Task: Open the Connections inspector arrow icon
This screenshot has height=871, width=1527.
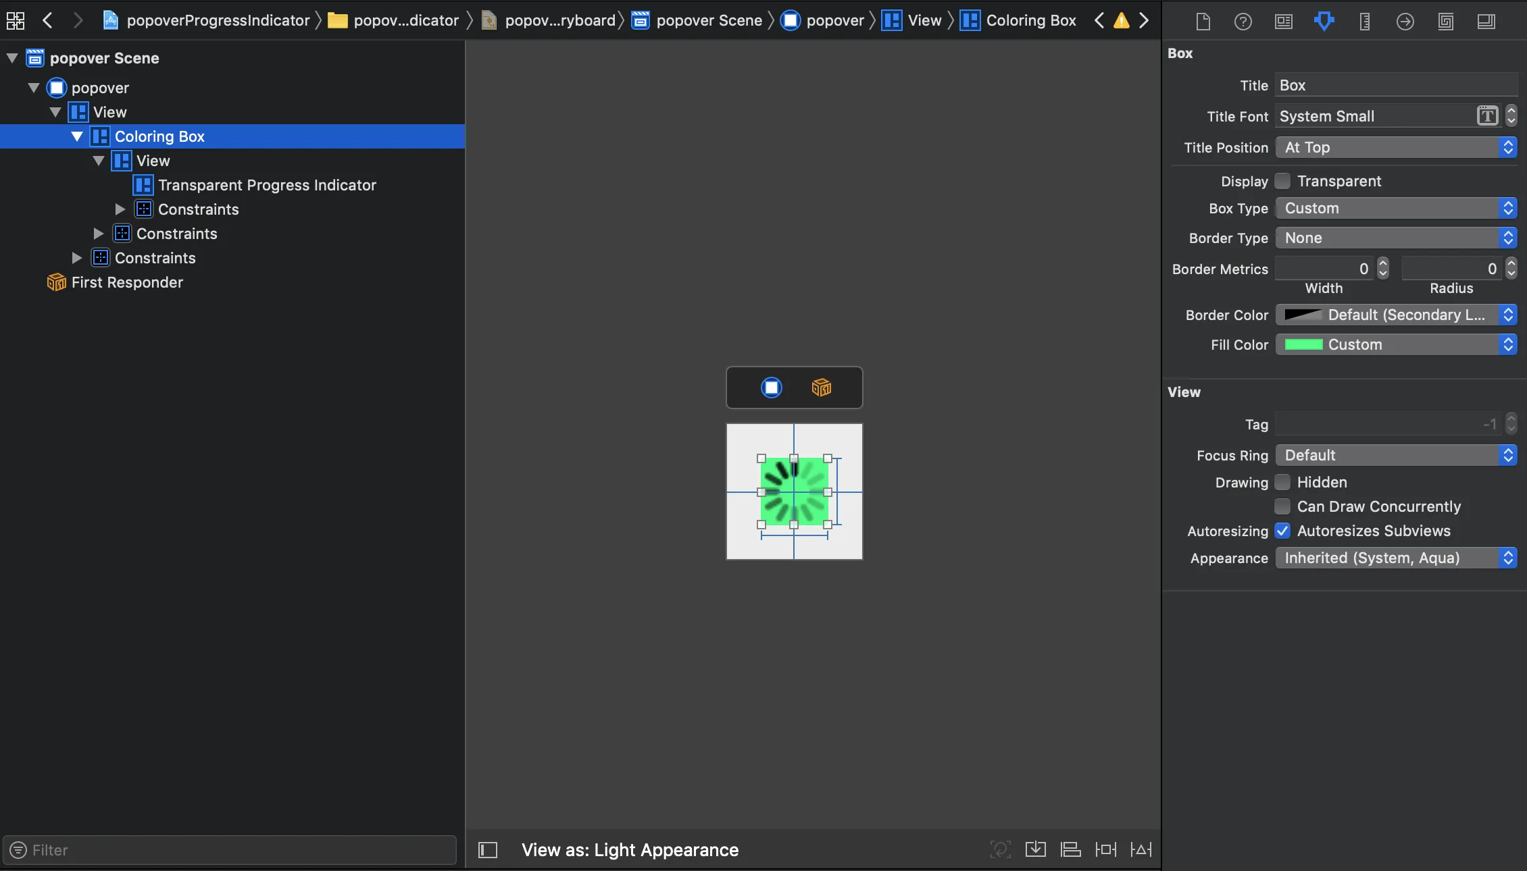Action: (1405, 22)
